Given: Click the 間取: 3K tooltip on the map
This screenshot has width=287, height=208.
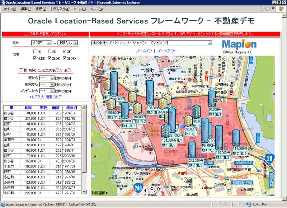Looking at the screenshot, I should pos(220,101).
